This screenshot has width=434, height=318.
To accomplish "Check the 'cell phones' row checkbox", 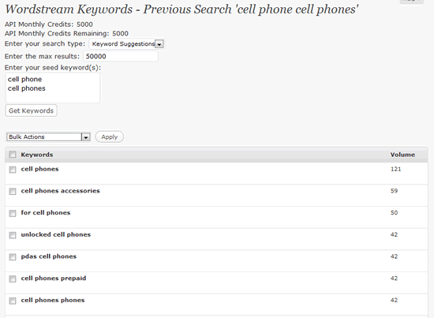I will point(13,170).
